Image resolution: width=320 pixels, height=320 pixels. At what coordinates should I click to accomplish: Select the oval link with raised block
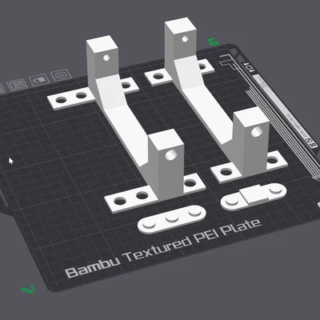pyautogui.click(x=254, y=196)
